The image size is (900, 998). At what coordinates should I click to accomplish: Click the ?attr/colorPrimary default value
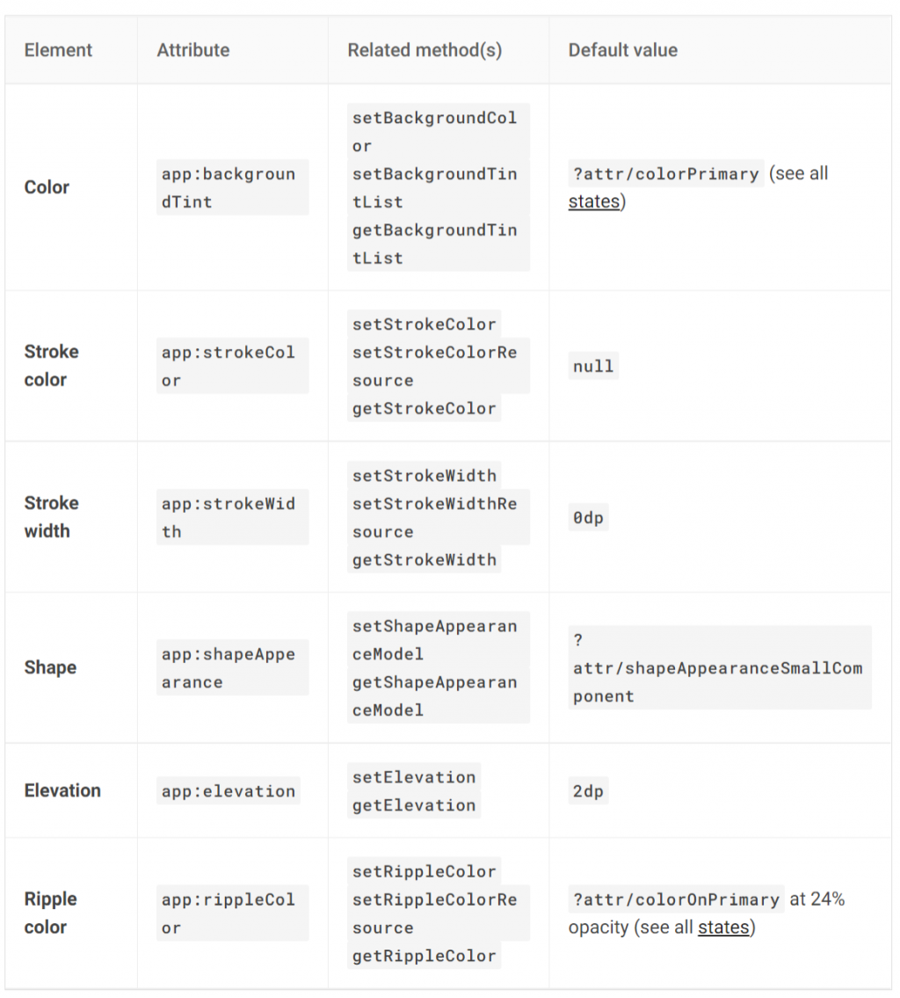point(665,173)
